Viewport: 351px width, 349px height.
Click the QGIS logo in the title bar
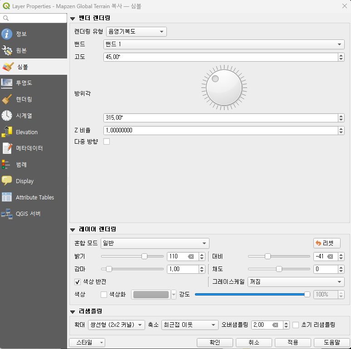6,6
